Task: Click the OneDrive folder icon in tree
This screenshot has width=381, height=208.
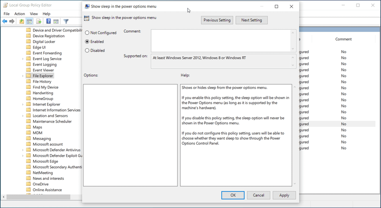Action: coord(28,184)
